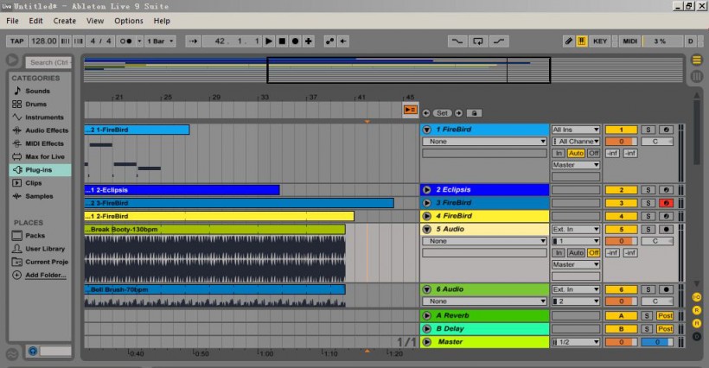Open the 5 Audio 'Ext. In' dropdown

click(574, 229)
